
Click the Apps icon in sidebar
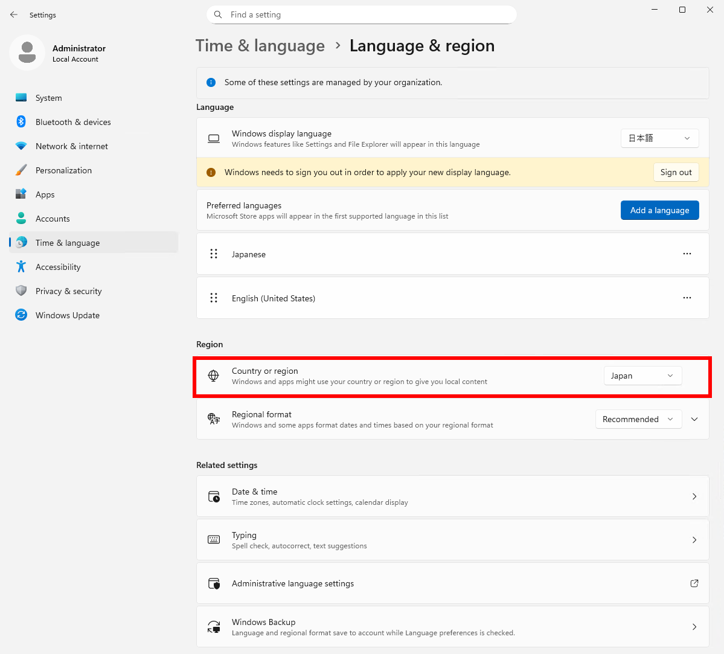[21, 194]
